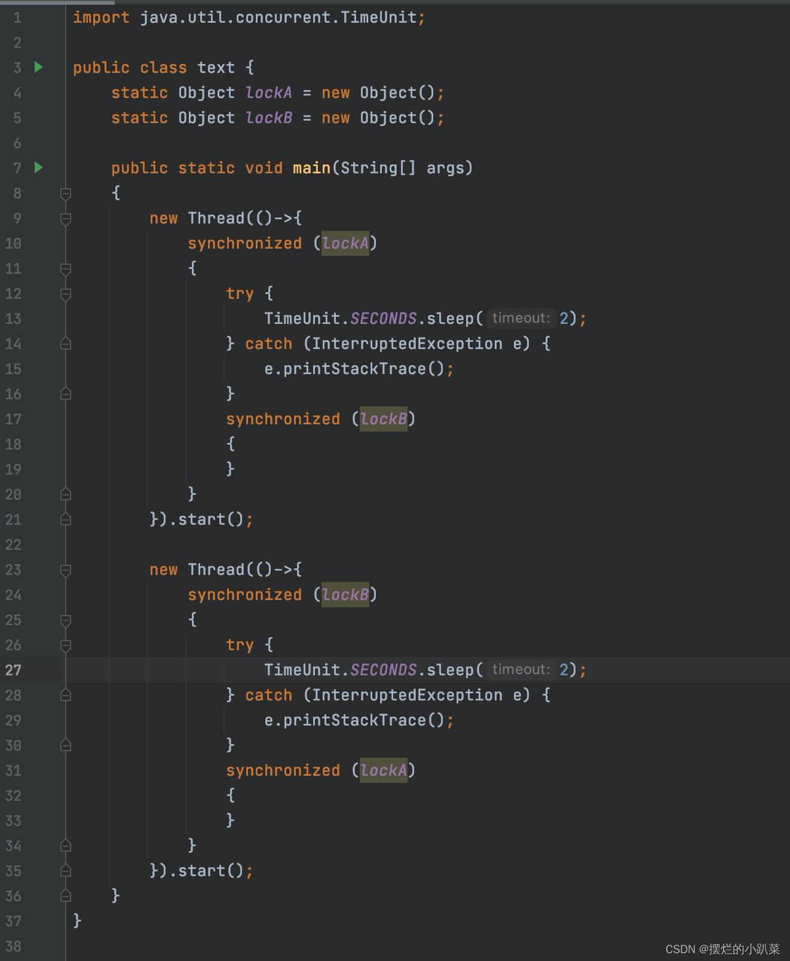Click lockB in the static declaration line 5
Screen dimensions: 790x961
(269, 118)
